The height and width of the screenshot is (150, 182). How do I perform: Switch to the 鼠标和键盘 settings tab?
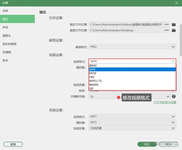[17, 44]
